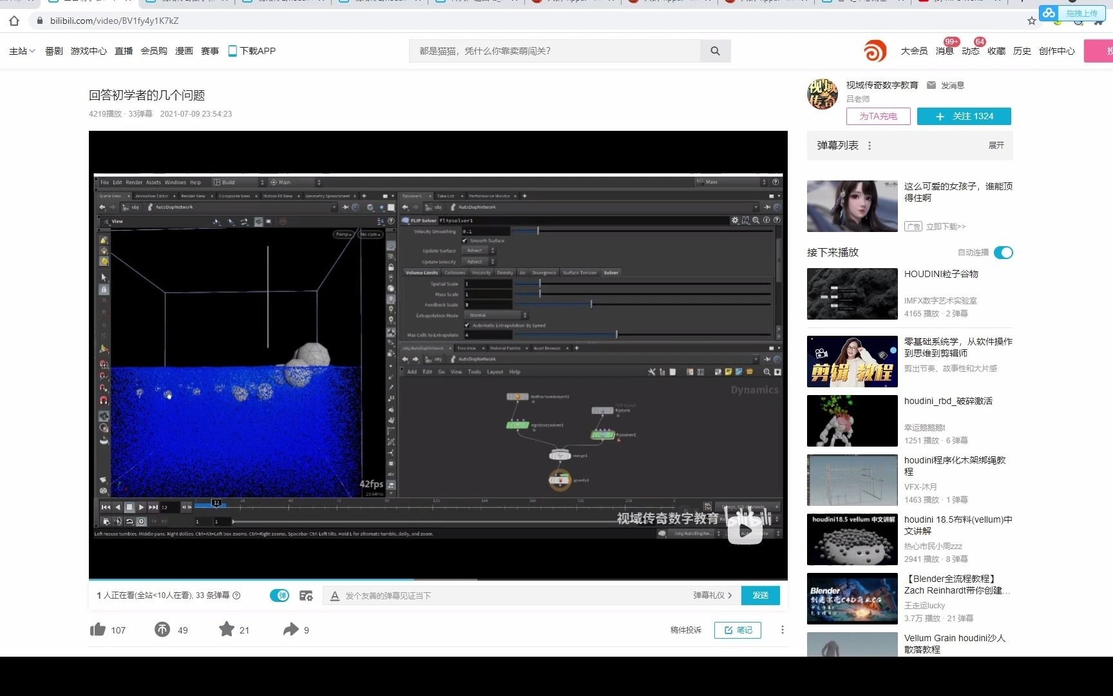Click the 下载APP text link

(258, 51)
